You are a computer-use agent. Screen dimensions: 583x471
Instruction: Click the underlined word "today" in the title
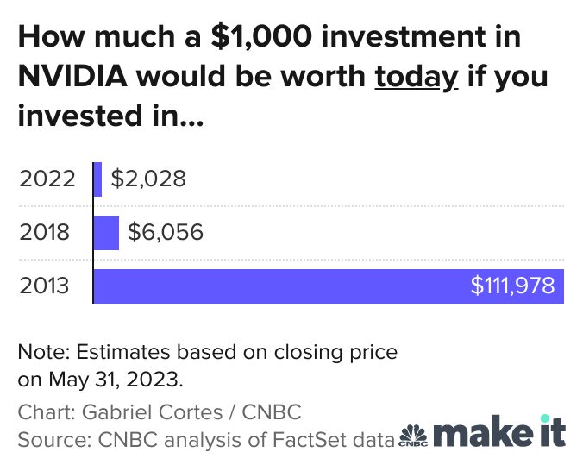pyautogui.click(x=416, y=76)
